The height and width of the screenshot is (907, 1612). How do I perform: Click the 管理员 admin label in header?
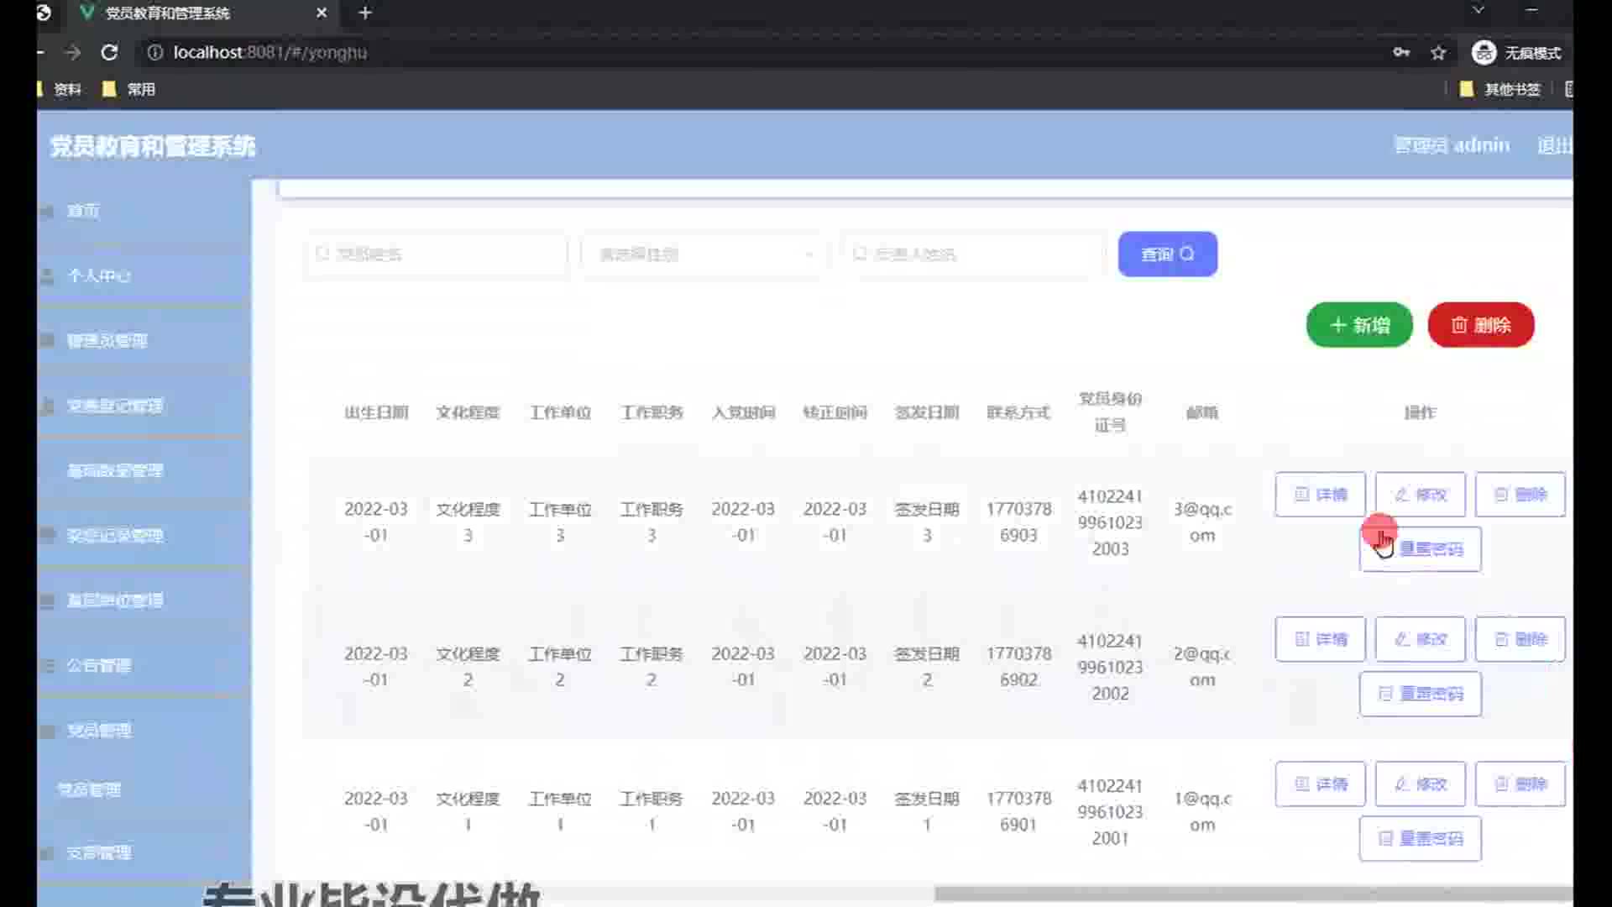click(x=1452, y=145)
